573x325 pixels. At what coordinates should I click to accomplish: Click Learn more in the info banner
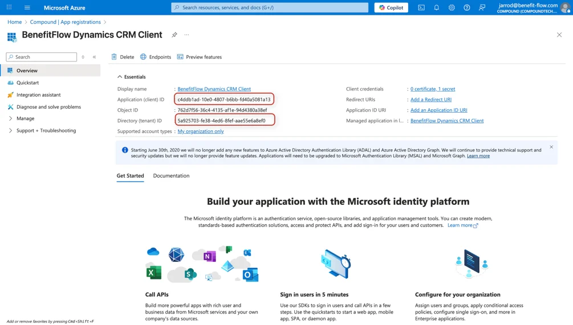pyautogui.click(x=478, y=156)
